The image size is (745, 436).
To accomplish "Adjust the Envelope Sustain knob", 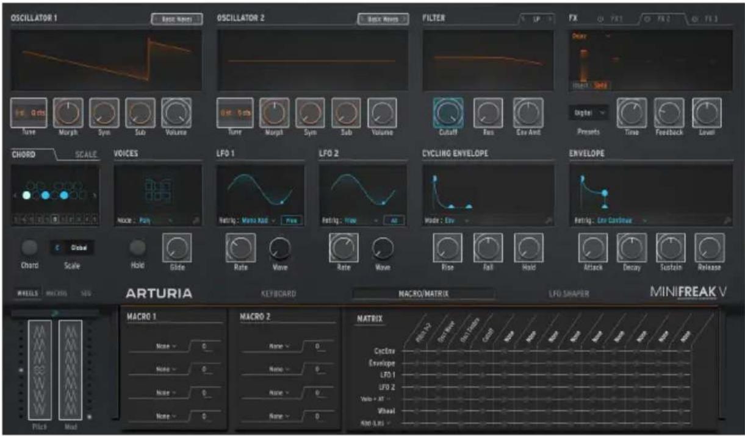I will pyautogui.click(x=670, y=248).
